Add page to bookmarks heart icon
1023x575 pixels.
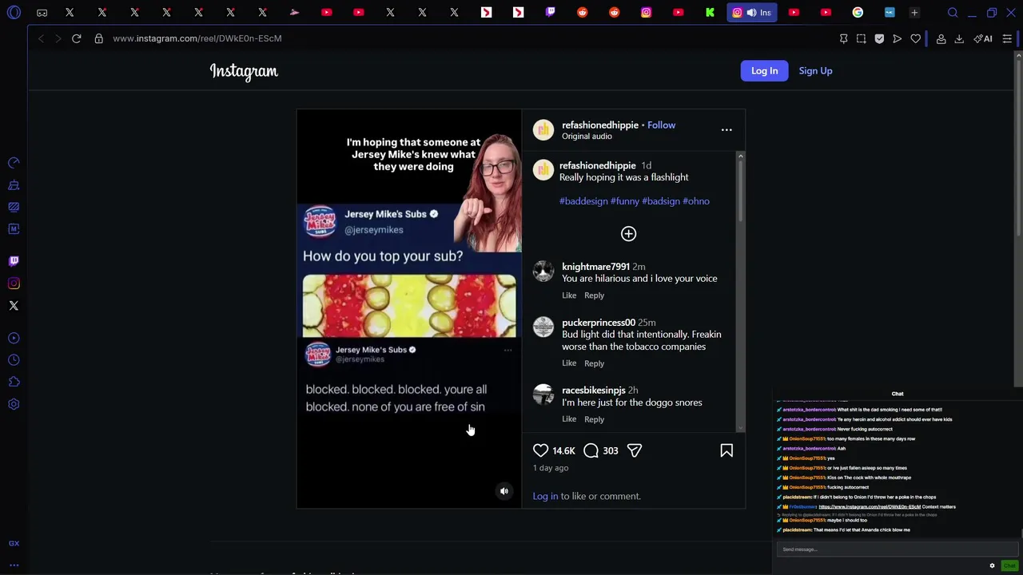tap(916, 38)
